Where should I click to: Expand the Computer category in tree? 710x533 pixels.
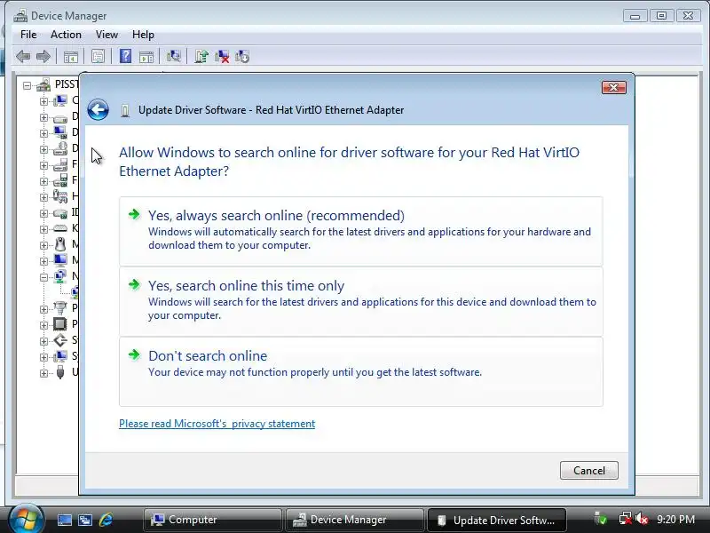(x=43, y=101)
